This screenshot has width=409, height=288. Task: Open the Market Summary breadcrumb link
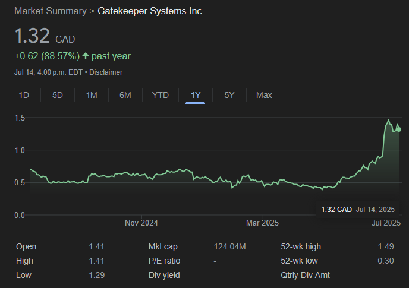tap(51, 11)
